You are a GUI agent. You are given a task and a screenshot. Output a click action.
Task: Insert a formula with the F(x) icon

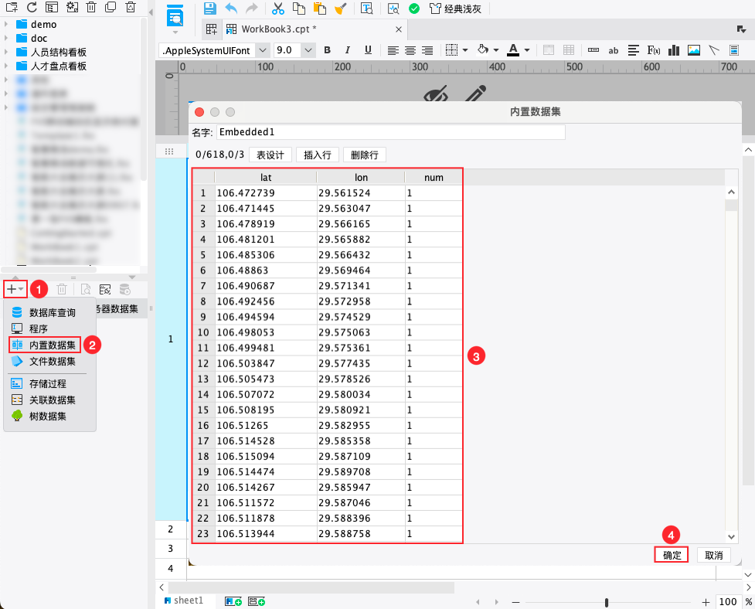(x=654, y=50)
